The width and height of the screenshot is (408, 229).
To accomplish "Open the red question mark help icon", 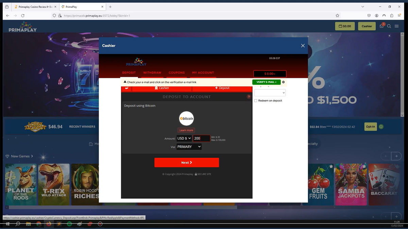I will point(249,97).
